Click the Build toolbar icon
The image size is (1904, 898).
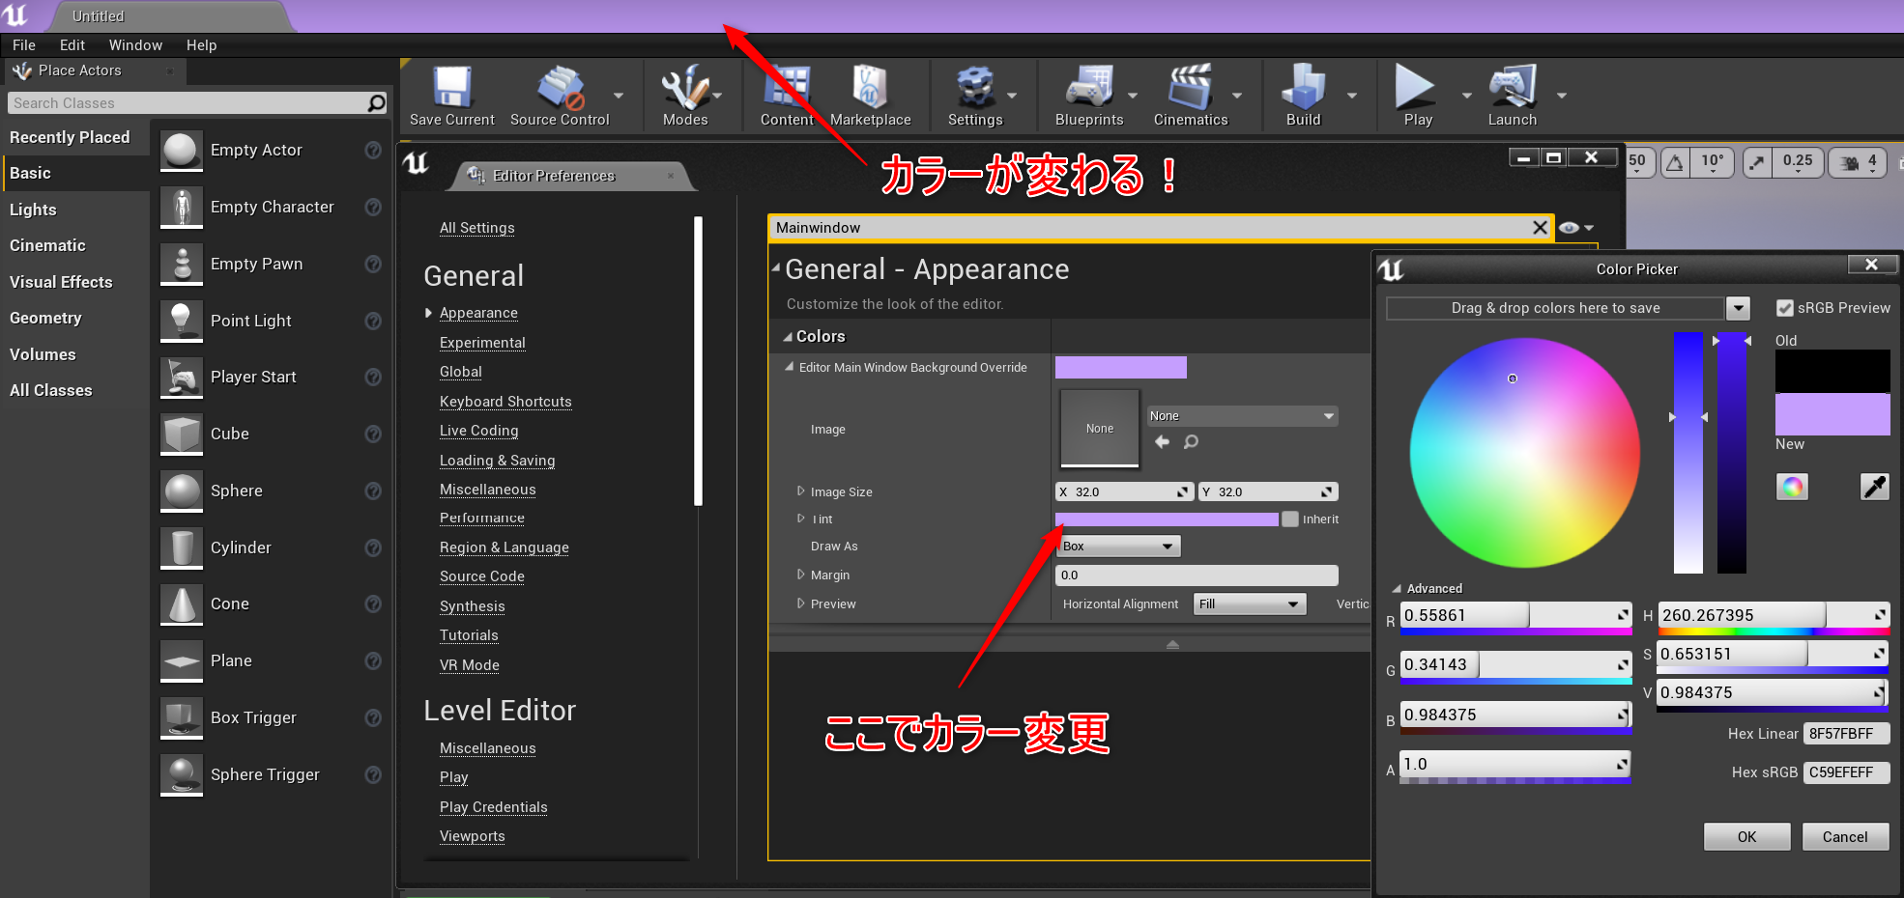click(1303, 87)
